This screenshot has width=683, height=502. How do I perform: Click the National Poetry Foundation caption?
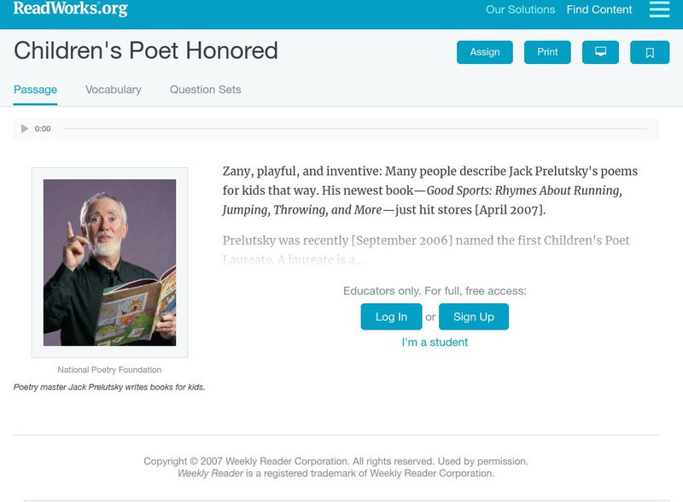pyautogui.click(x=108, y=371)
